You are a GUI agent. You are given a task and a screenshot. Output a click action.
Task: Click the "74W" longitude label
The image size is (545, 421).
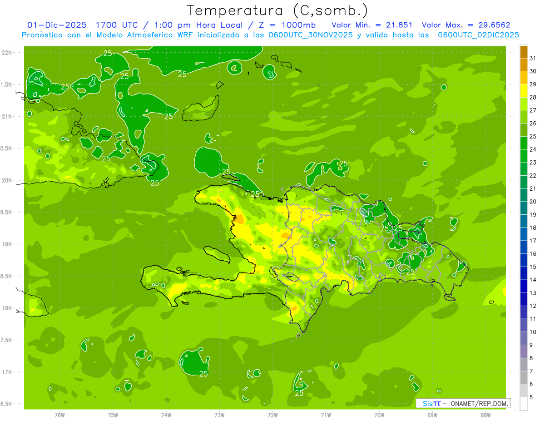click(166, 415)
